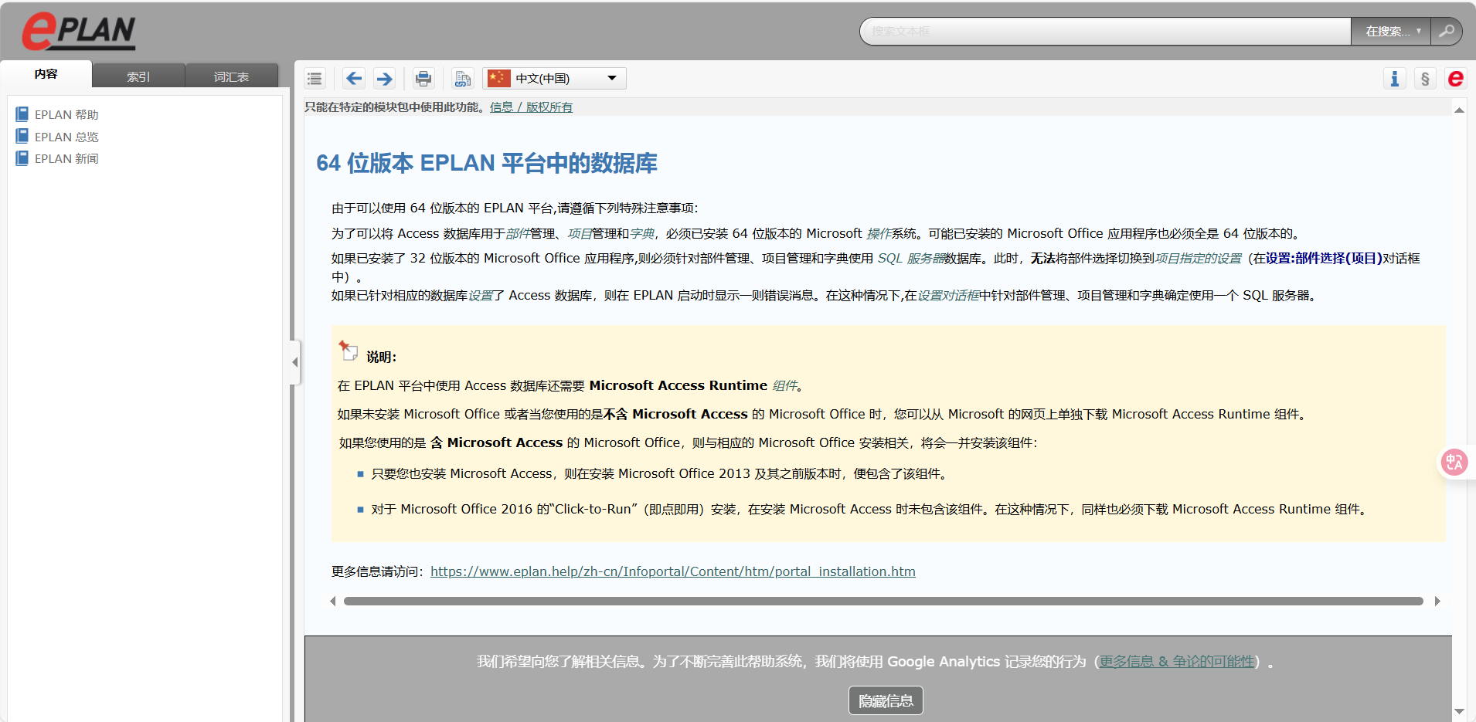Click the page title 64 位版本 EPLAN 平台中的数据库
Viewport: 1476px width, 722px height.
coord(487,163)
